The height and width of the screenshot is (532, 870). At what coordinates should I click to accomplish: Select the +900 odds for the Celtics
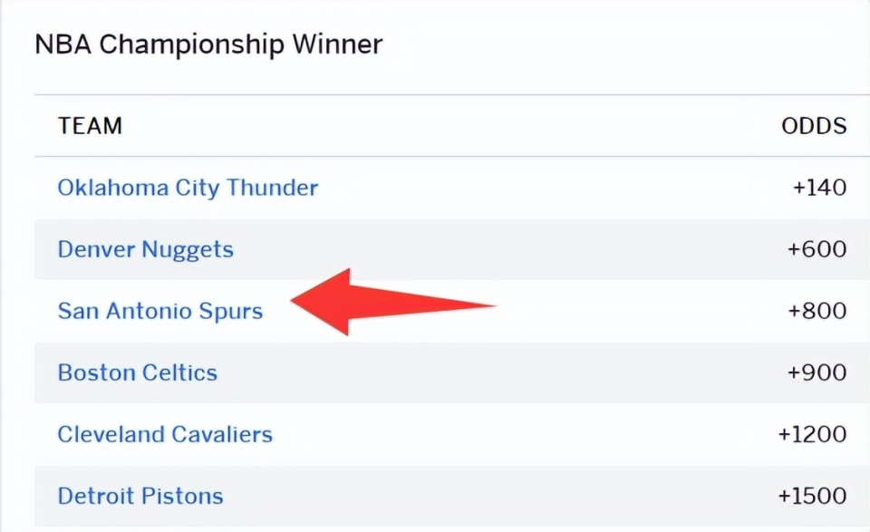point(817,372)
